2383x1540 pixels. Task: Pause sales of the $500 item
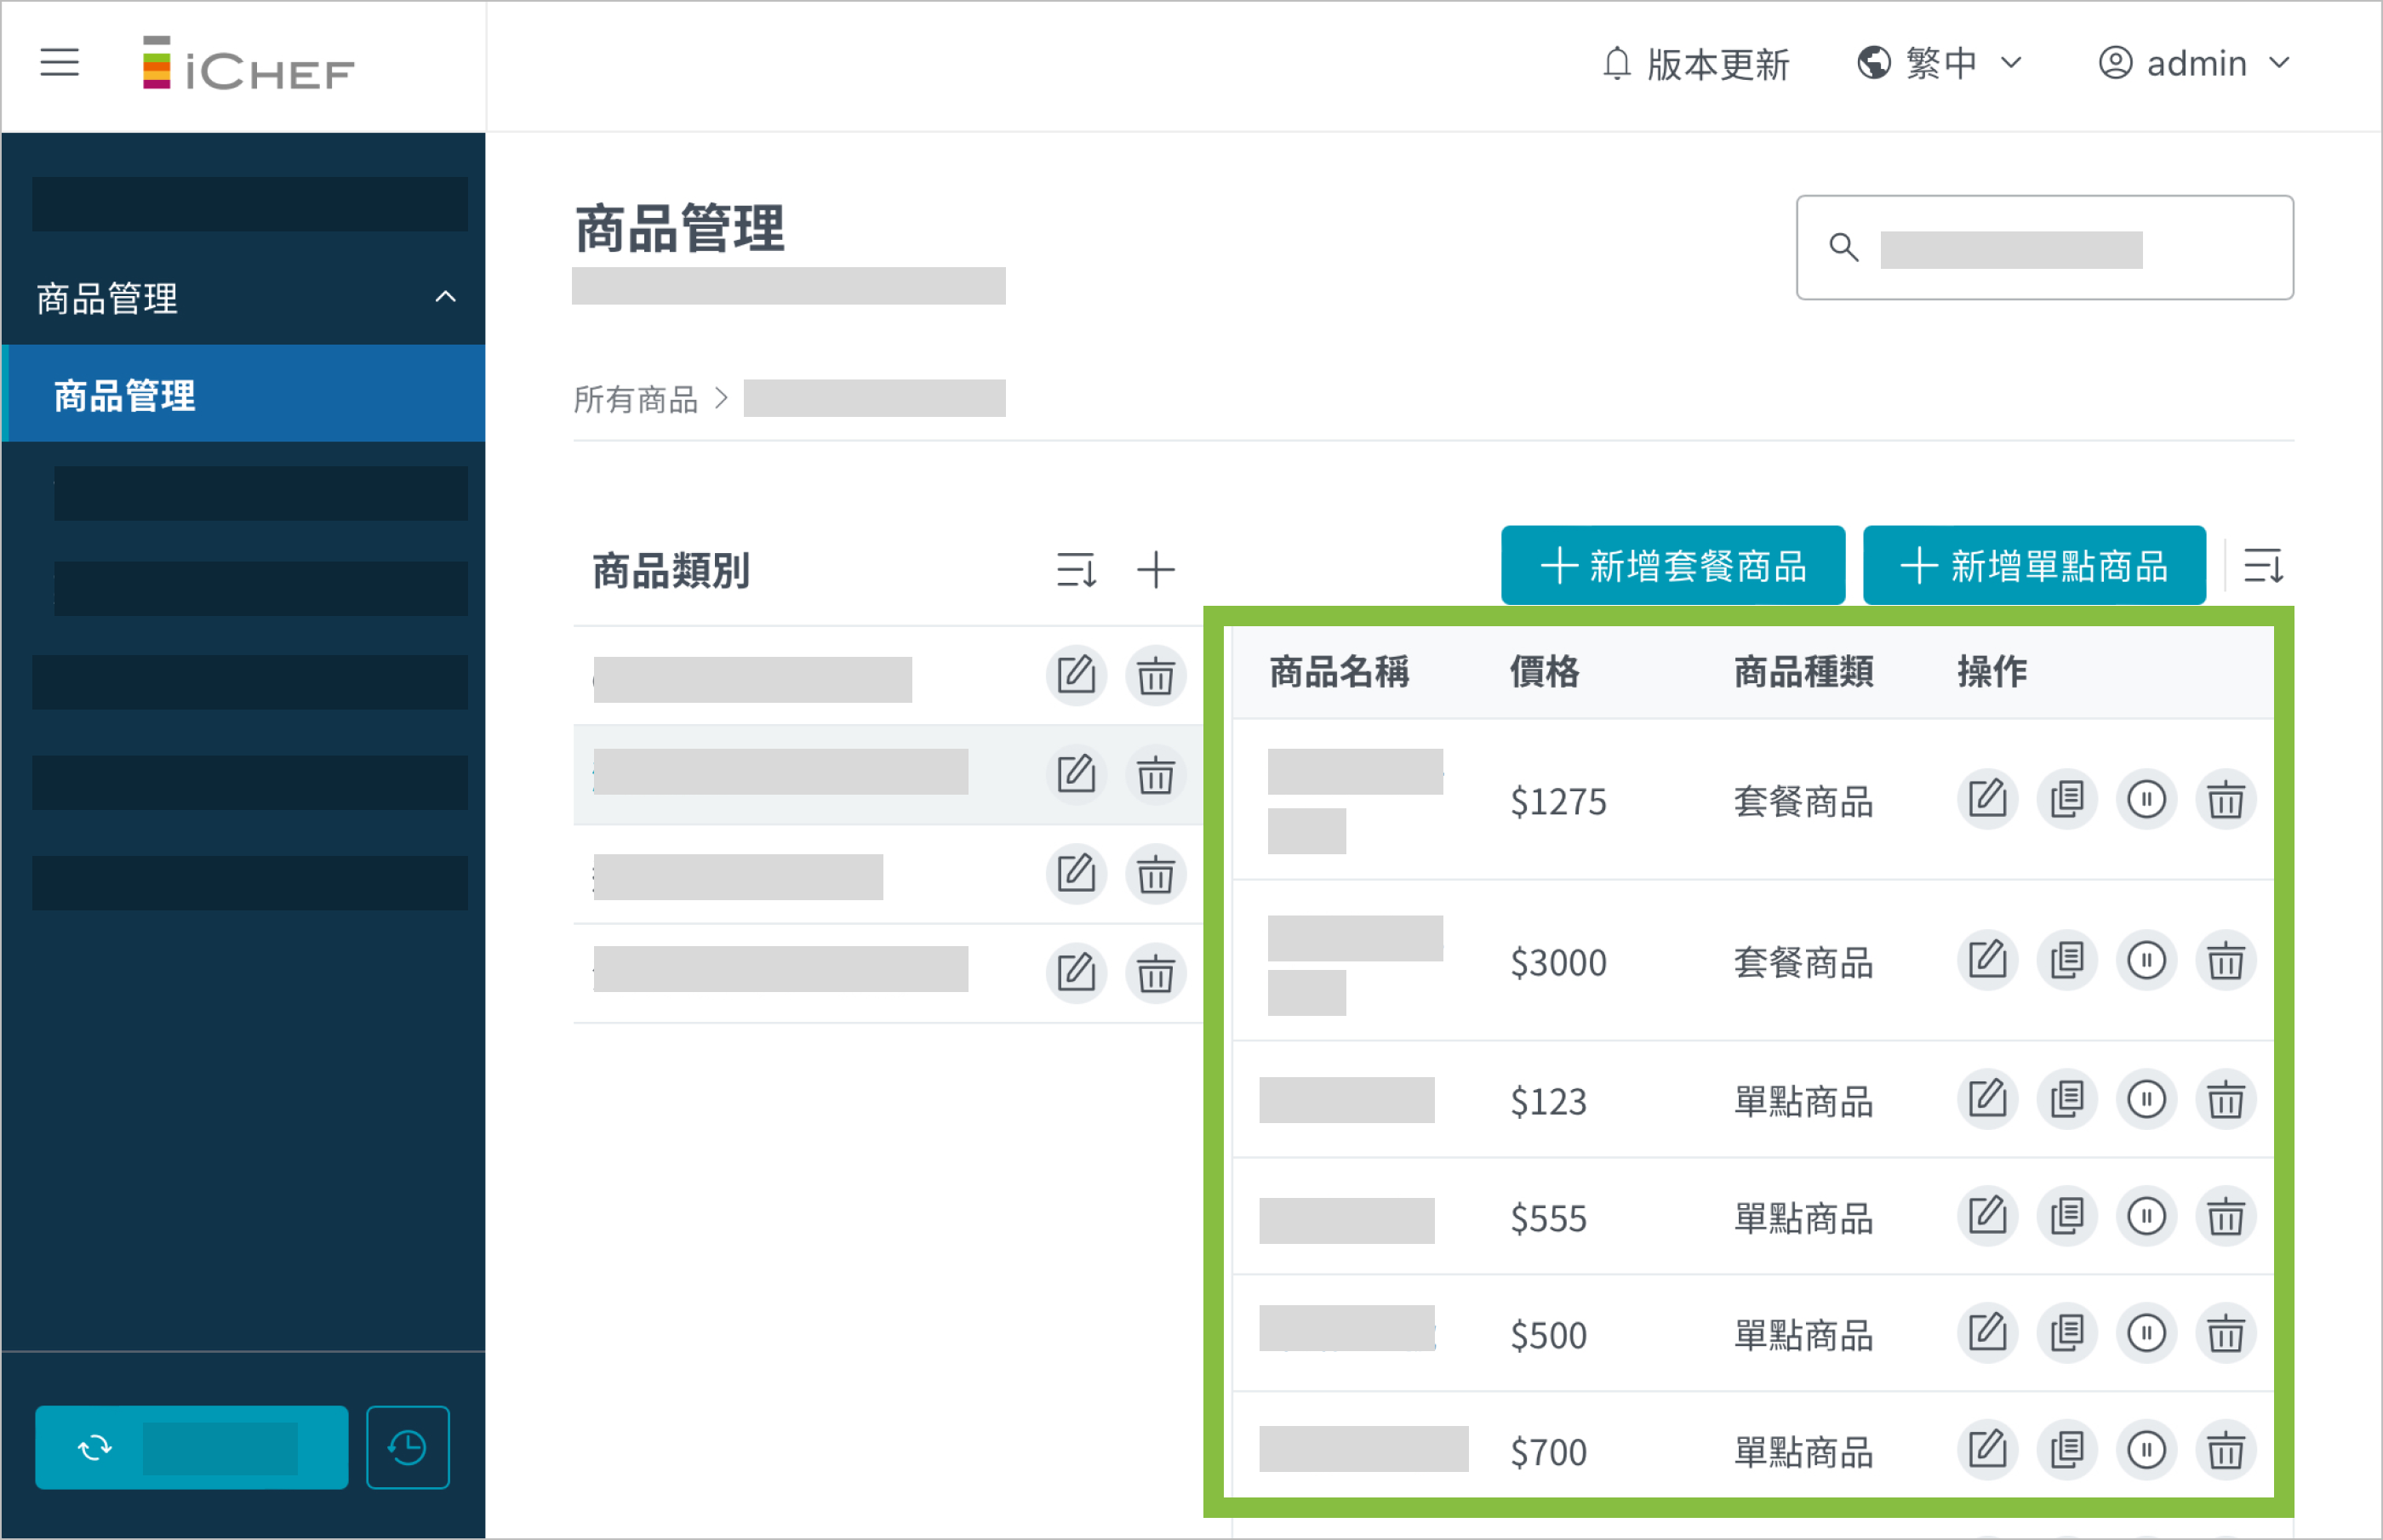click(2146, 1333)
